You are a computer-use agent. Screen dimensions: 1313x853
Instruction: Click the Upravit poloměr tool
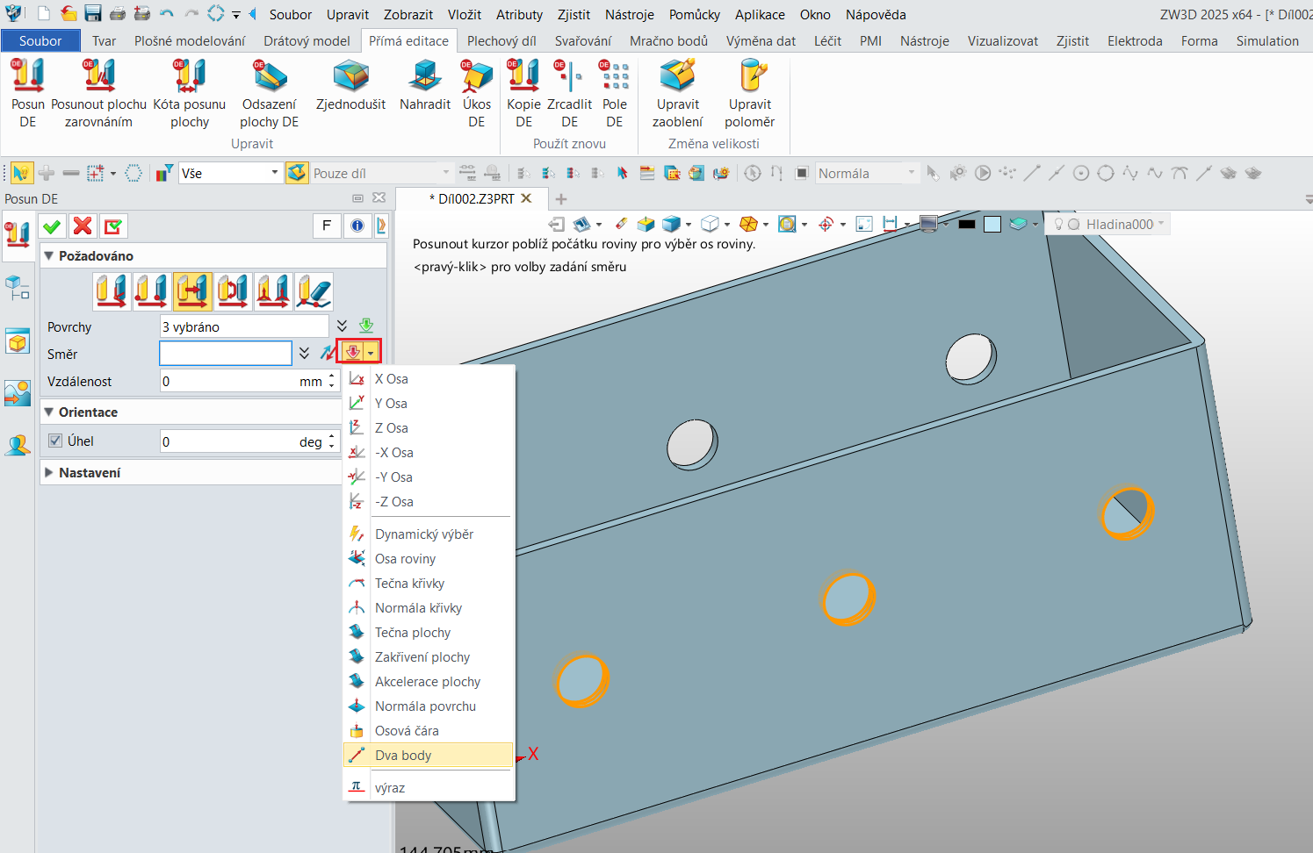click(x=750, y=93)
